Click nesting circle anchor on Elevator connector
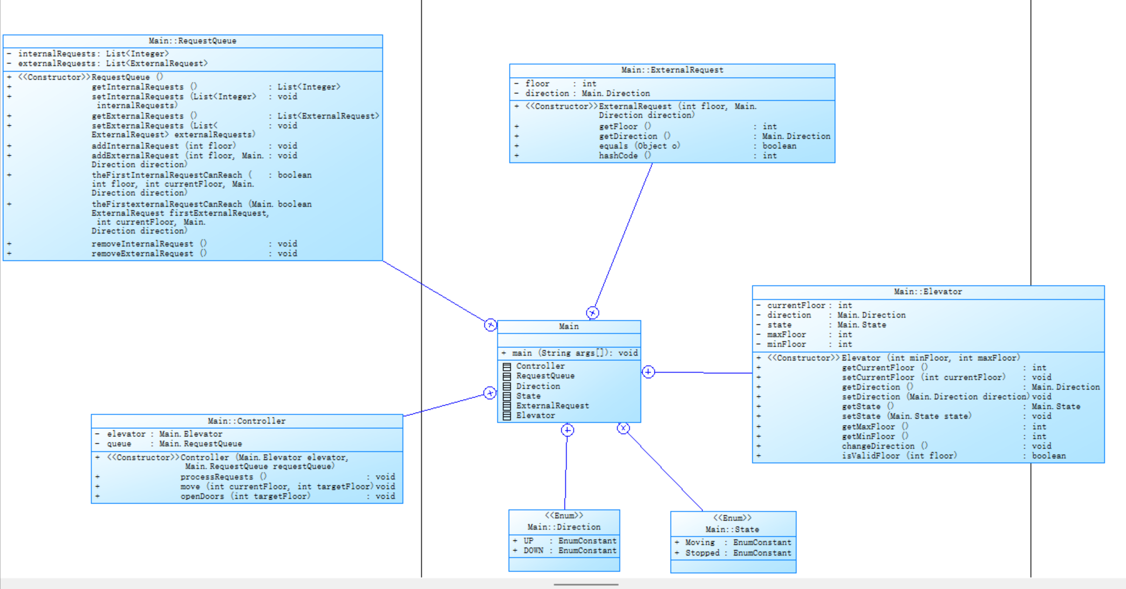 tap(649, 372)
